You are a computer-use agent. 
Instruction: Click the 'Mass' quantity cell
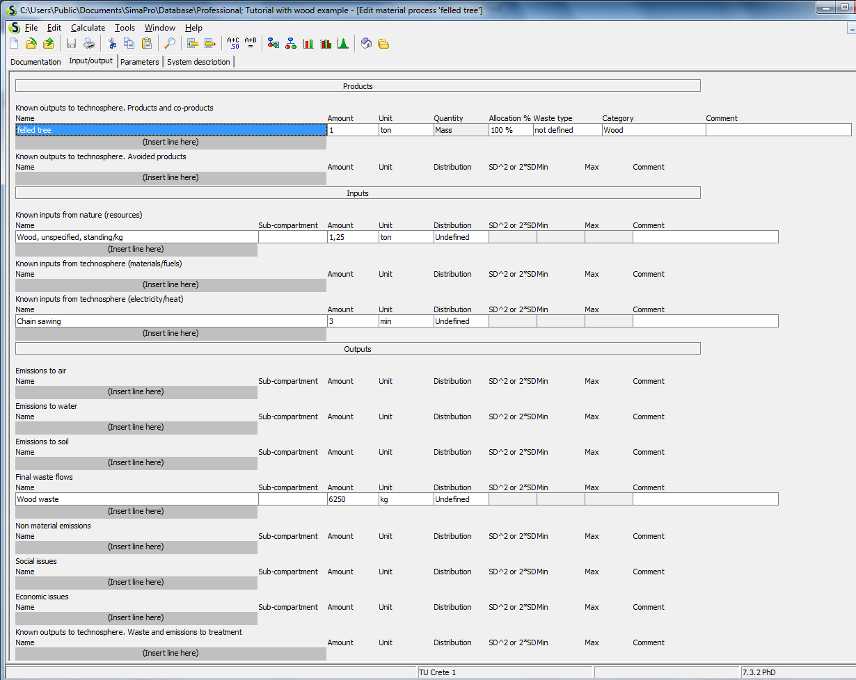461,130
